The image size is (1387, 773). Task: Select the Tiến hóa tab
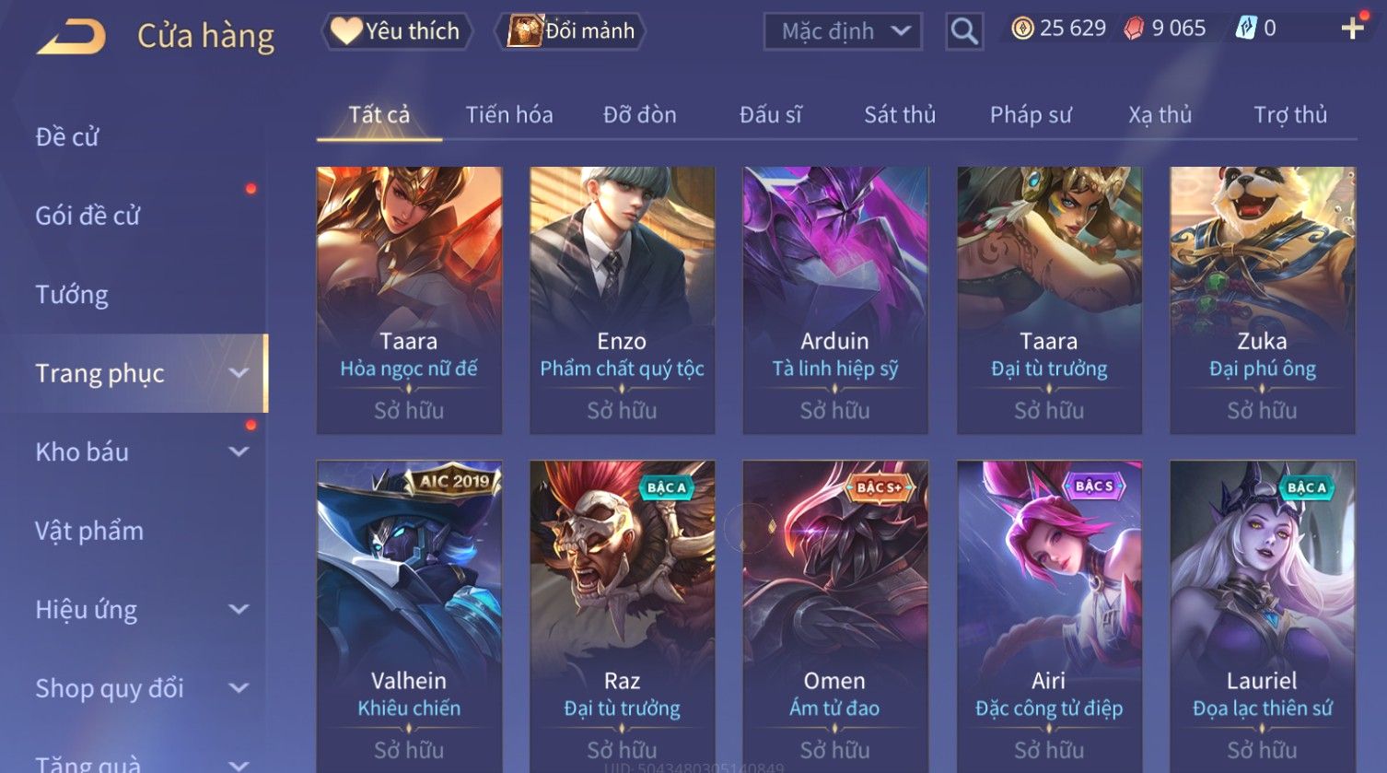click(x=509, y=114)
